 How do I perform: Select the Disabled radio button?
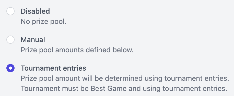(x=10, y=11)
